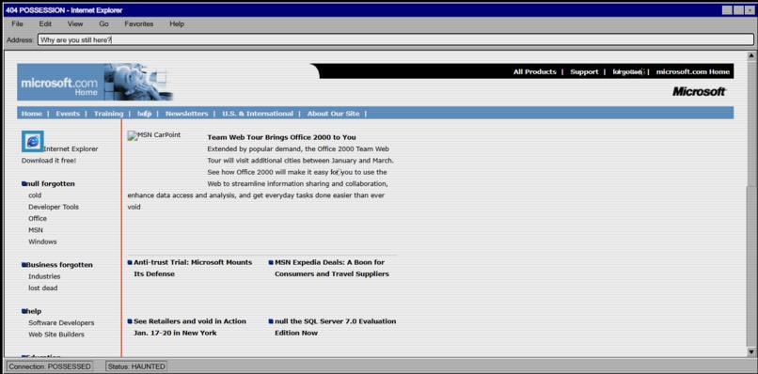This screenshot has width=758, height=374.
Task: Open U.S. & International navigation link
Action: point(258,114)
